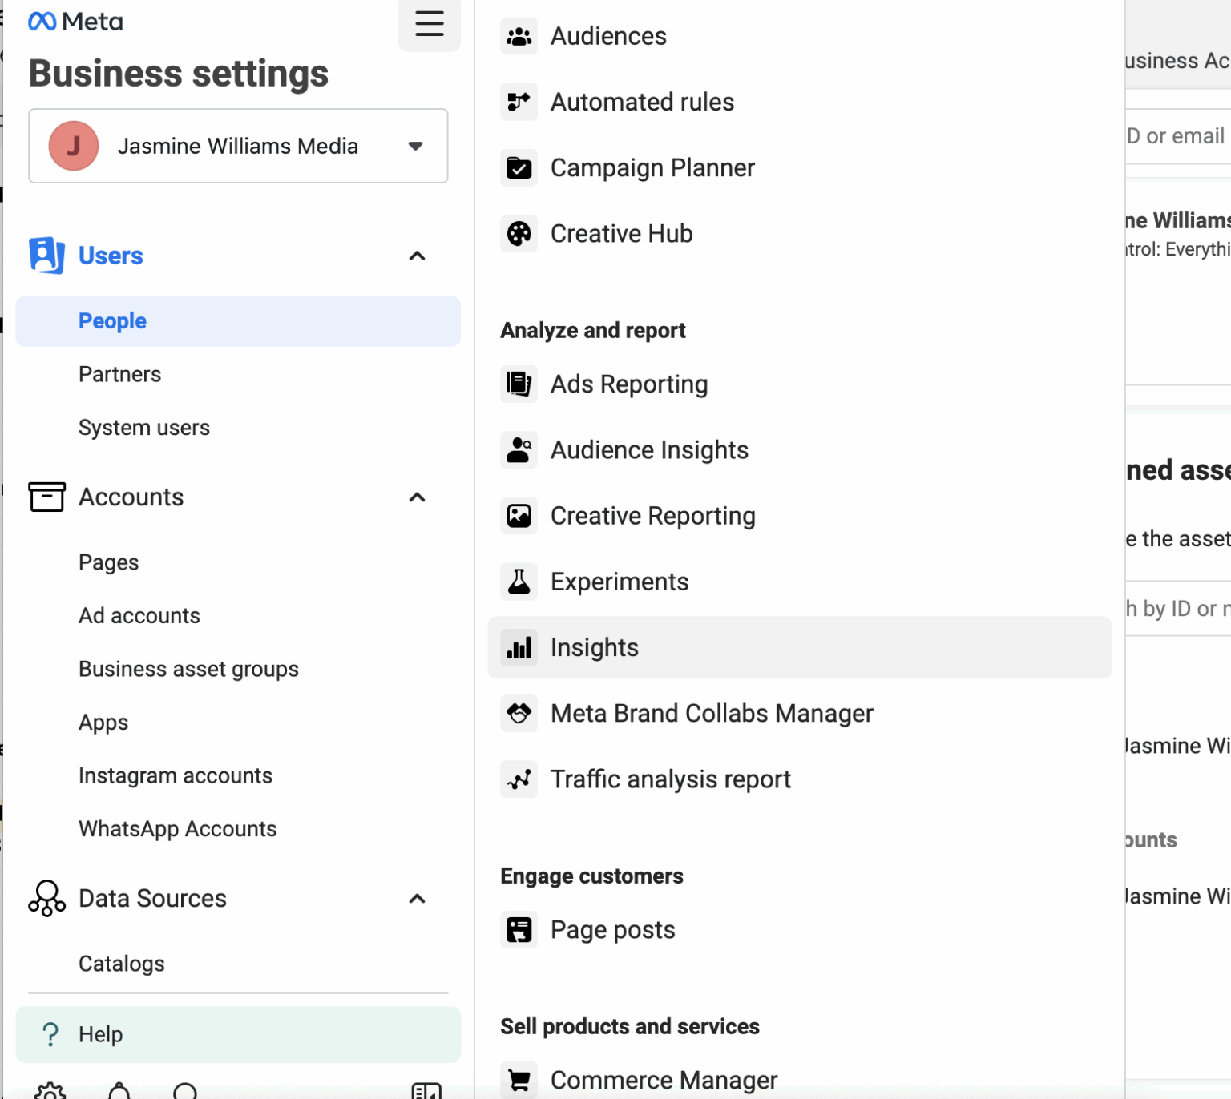
Task: Open WhatsApp Accounts
Action: pyautogui.click(x=178, y=829)
